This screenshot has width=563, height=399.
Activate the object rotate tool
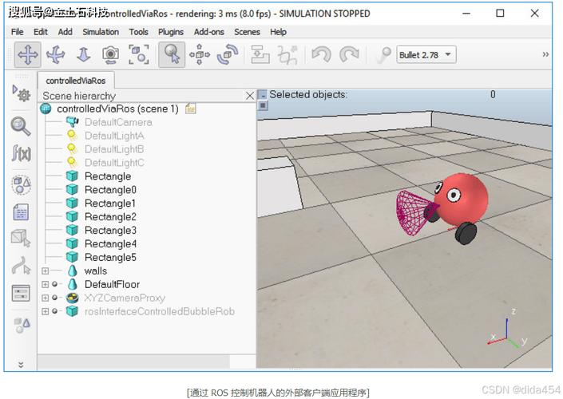pyautogui.click(x=228, y=55)
